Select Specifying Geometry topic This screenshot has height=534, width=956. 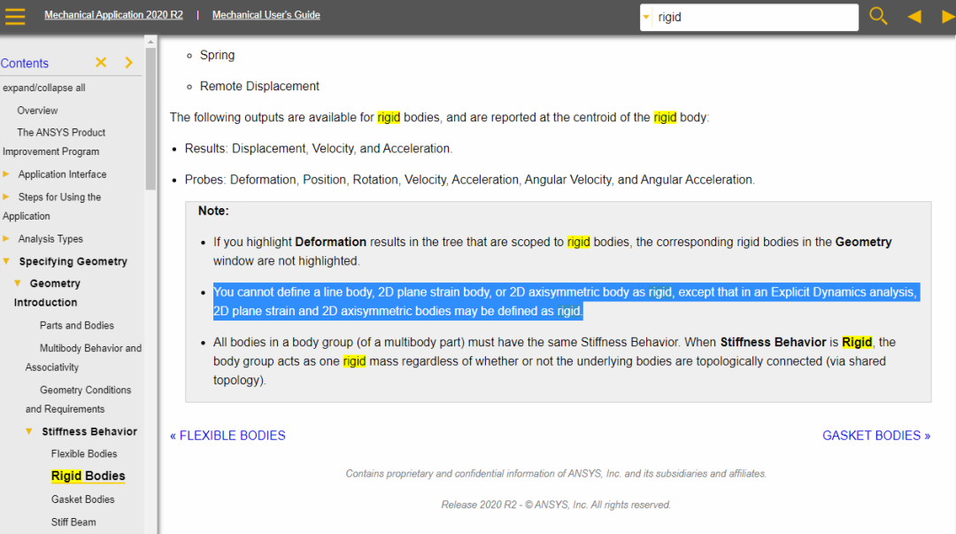73,261
